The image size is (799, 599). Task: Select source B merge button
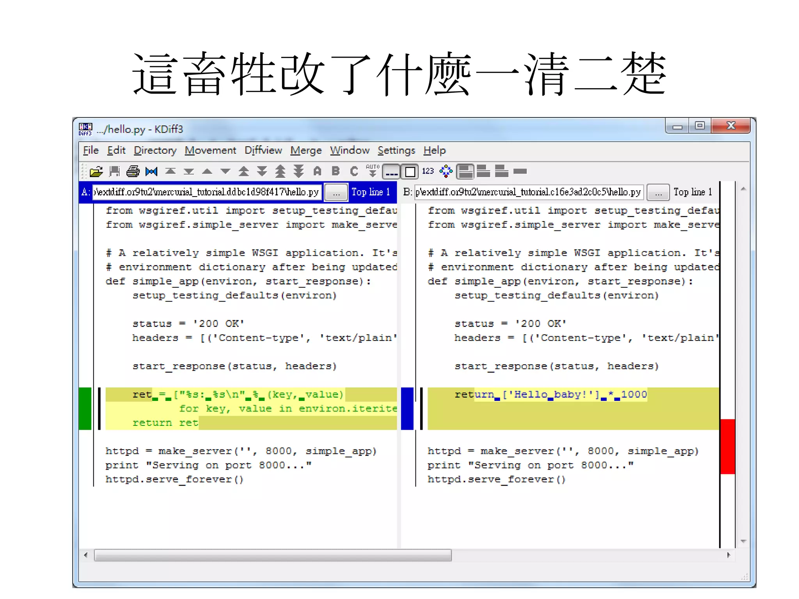pyautogui.click(x=336, y=171)
